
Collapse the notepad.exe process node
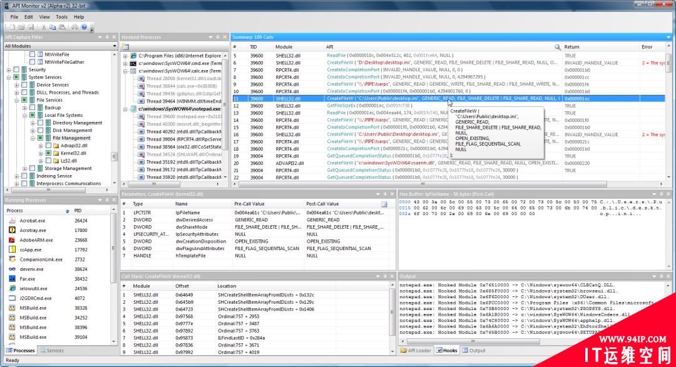pyautogui.click(x=125, y=109)
